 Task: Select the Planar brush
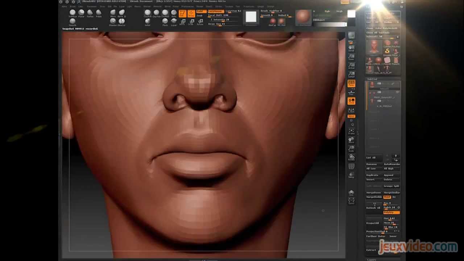click(x=81, y=13)
